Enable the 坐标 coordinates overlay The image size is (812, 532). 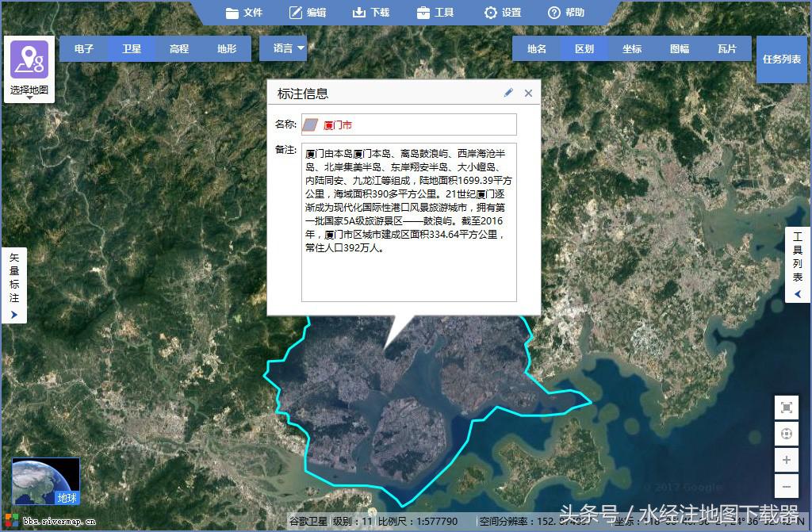[x=631, y=48]
